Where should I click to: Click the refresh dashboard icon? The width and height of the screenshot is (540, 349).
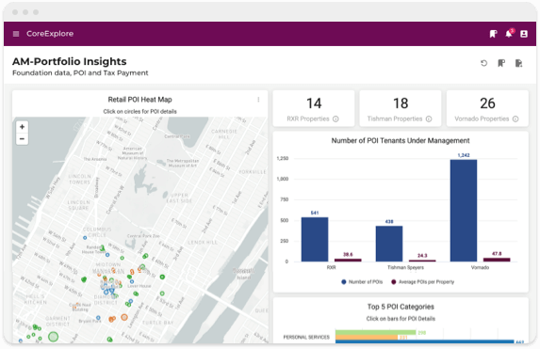point(483,63)
